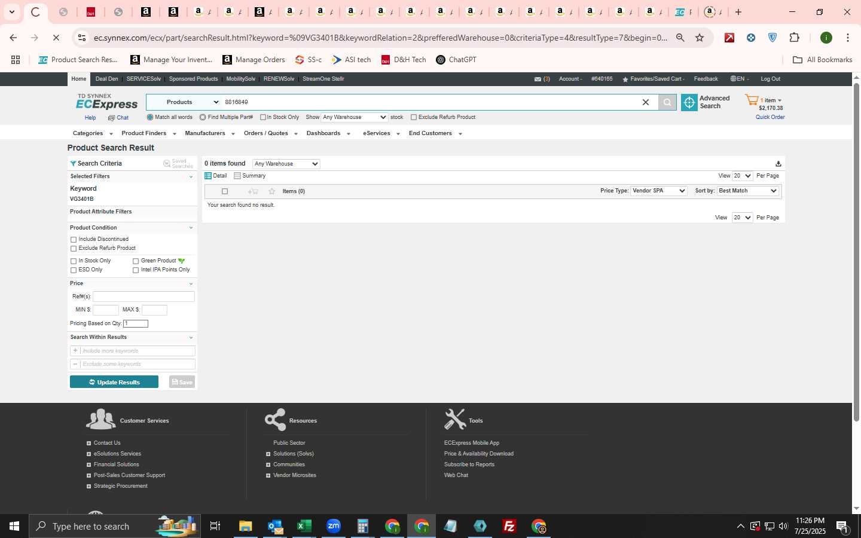The width and height of the screenshot is (861, 538).
Task: Export results with the download icon
Action: (x=778, y=164)
